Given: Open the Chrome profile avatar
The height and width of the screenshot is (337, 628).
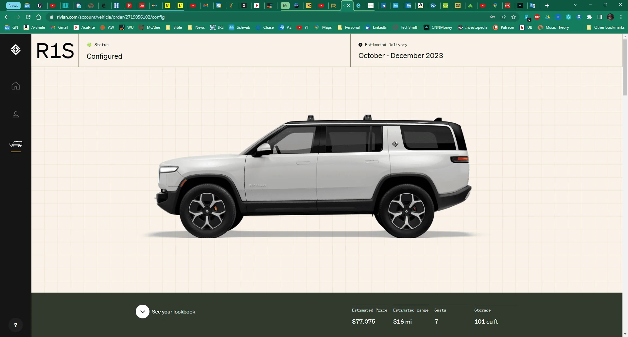Looking at the screenshot, I should 610,17.
